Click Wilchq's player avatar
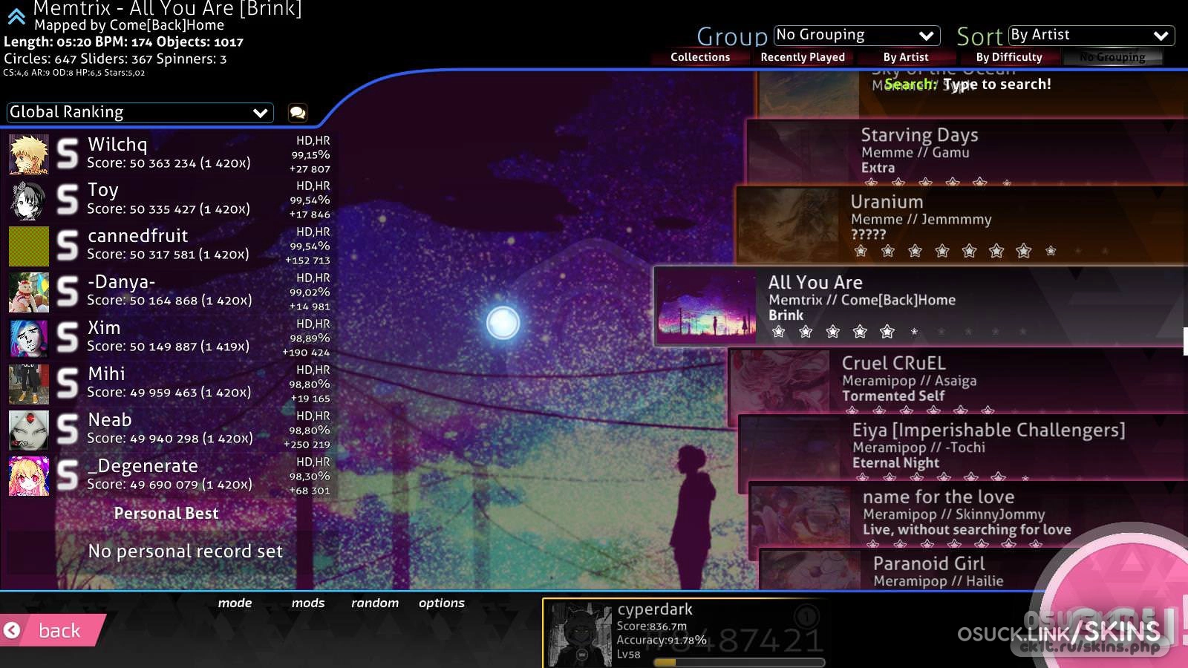The image size is (1188, 668). [x=29, y=154]
